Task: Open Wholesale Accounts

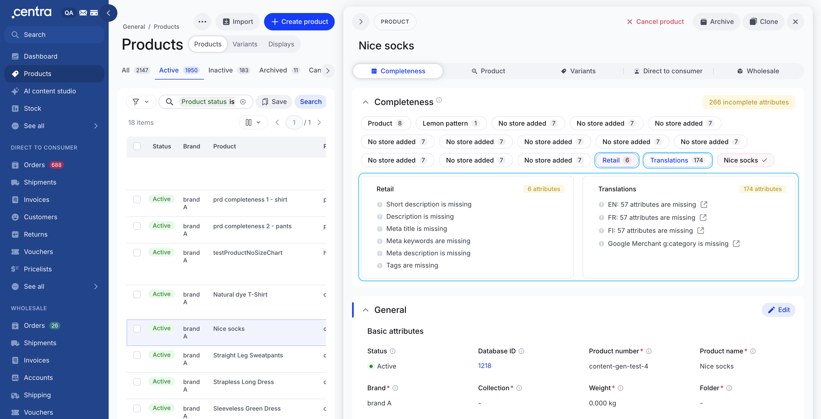Action: 54,377
